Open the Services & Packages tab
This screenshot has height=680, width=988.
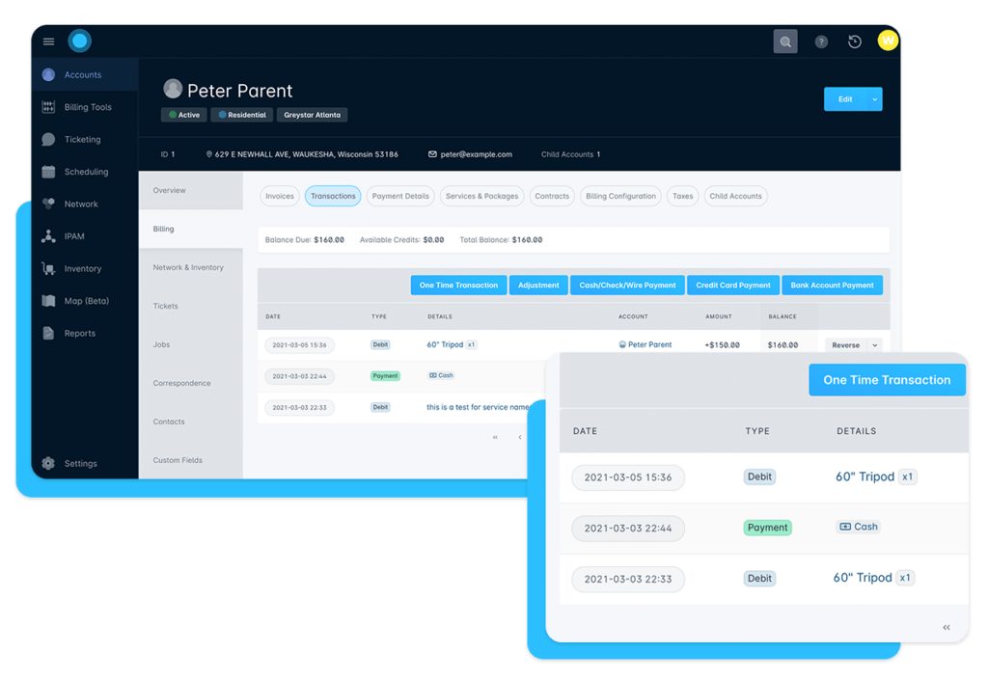tap(481, 196)
